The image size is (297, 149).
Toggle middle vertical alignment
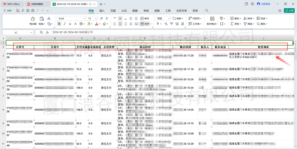point(120,18)
